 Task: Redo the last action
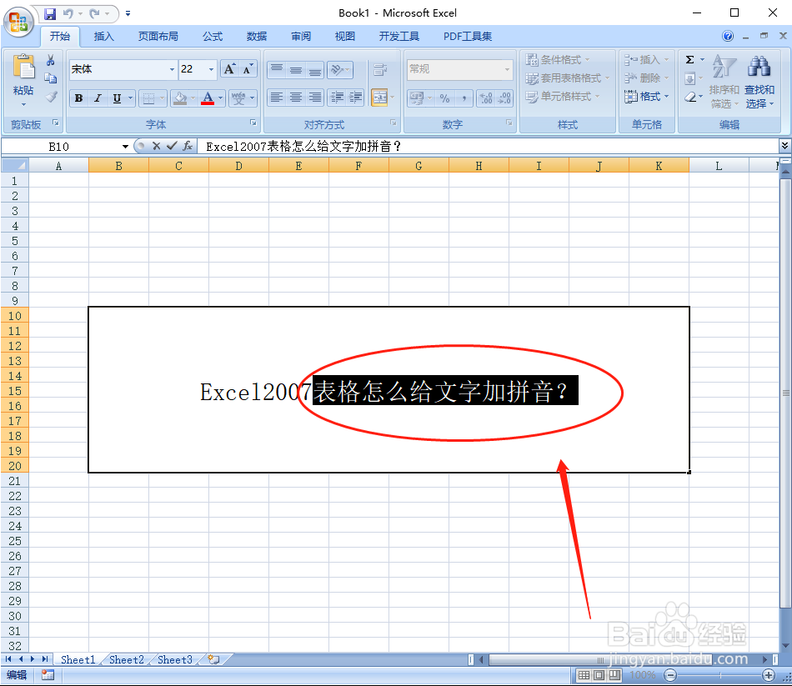click(x=94, y=13)
